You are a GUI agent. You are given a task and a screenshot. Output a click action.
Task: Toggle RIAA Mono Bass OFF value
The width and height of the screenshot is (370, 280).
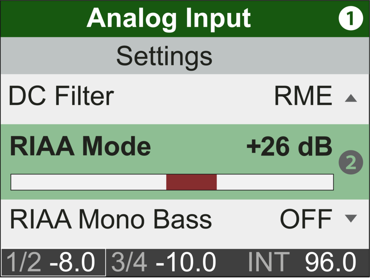[x=306, y=219]
